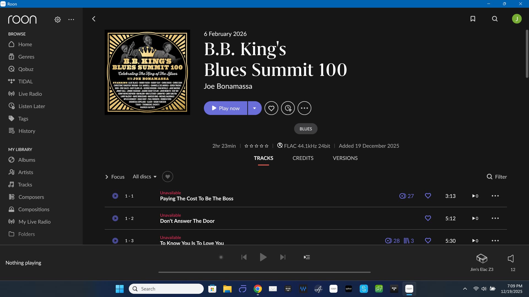Viewport: 529px width, 297px height.
Task: Click the volume speaker icon
Action: 511,258
